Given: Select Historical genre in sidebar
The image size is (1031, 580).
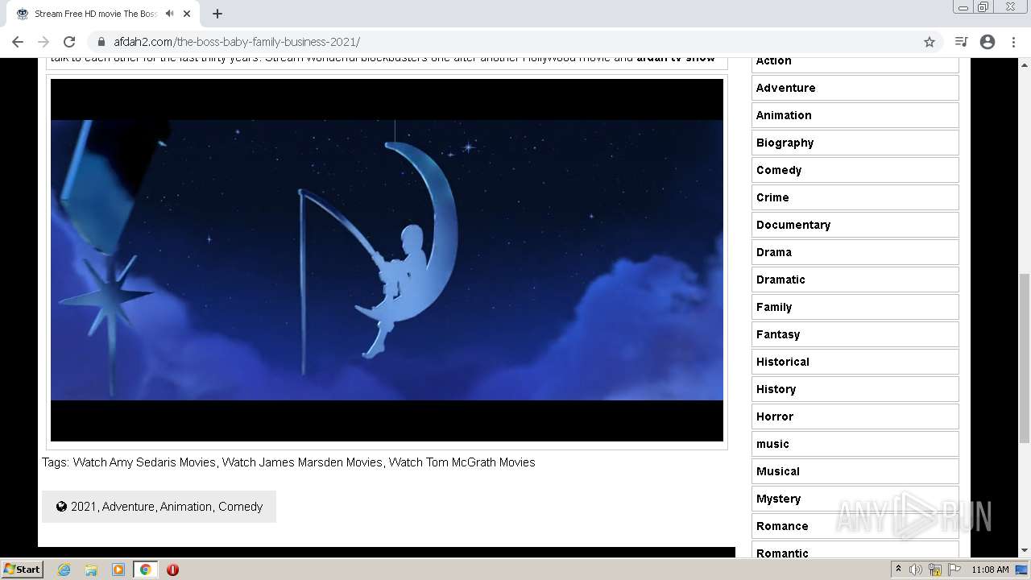Looking at the screenshot, I should [x=855, y=362].
